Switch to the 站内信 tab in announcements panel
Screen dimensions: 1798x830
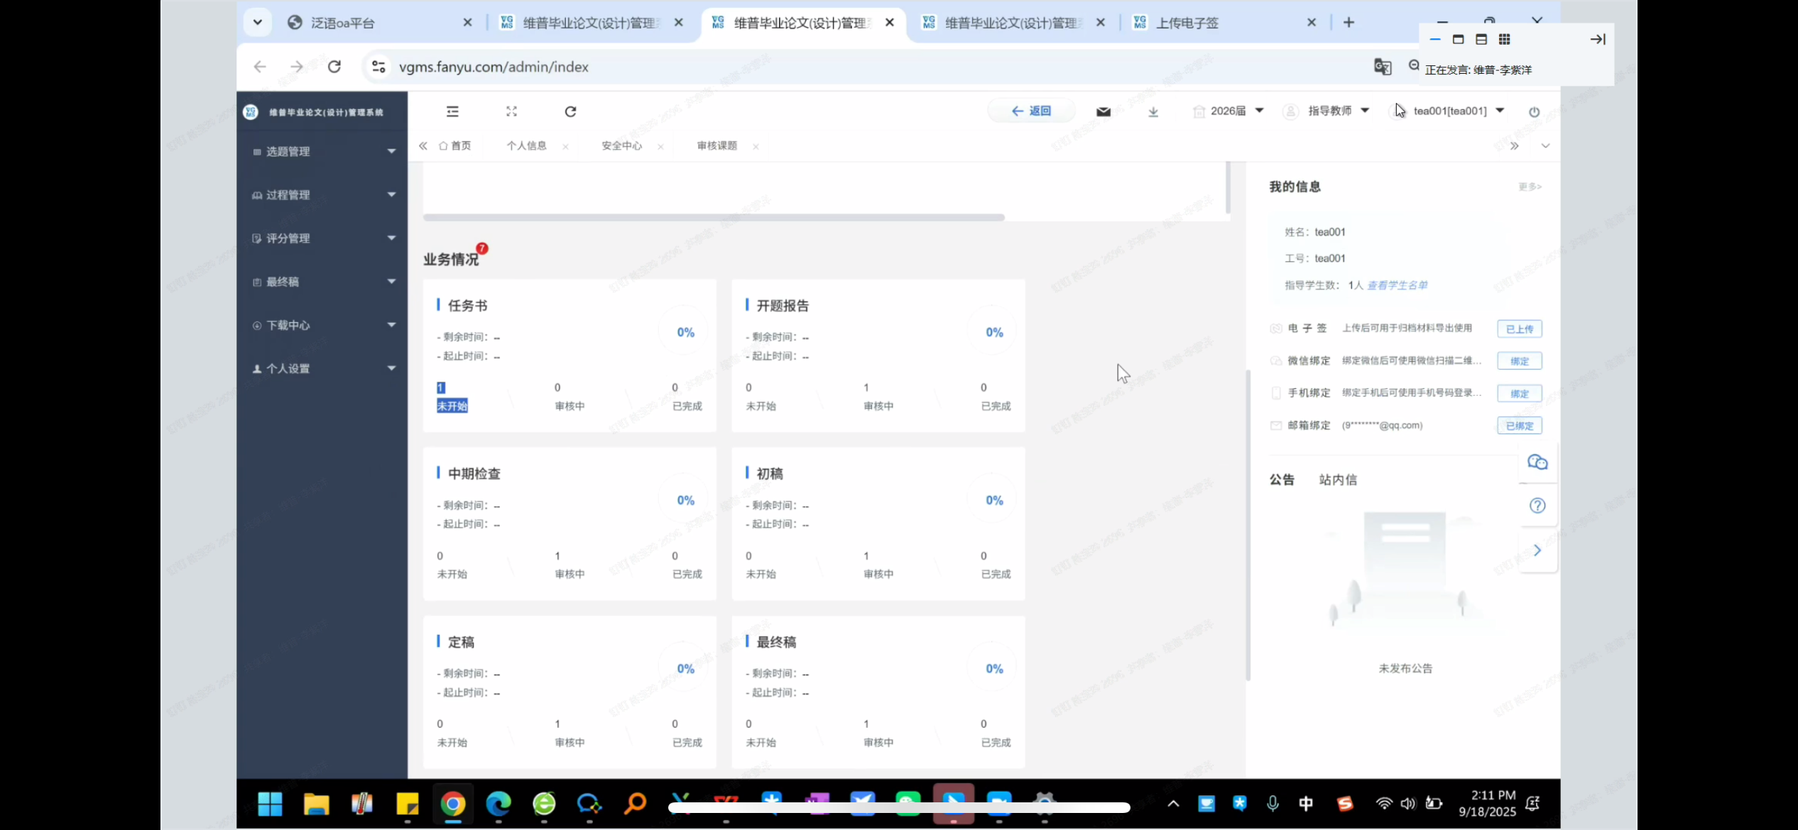(1337, 480)
